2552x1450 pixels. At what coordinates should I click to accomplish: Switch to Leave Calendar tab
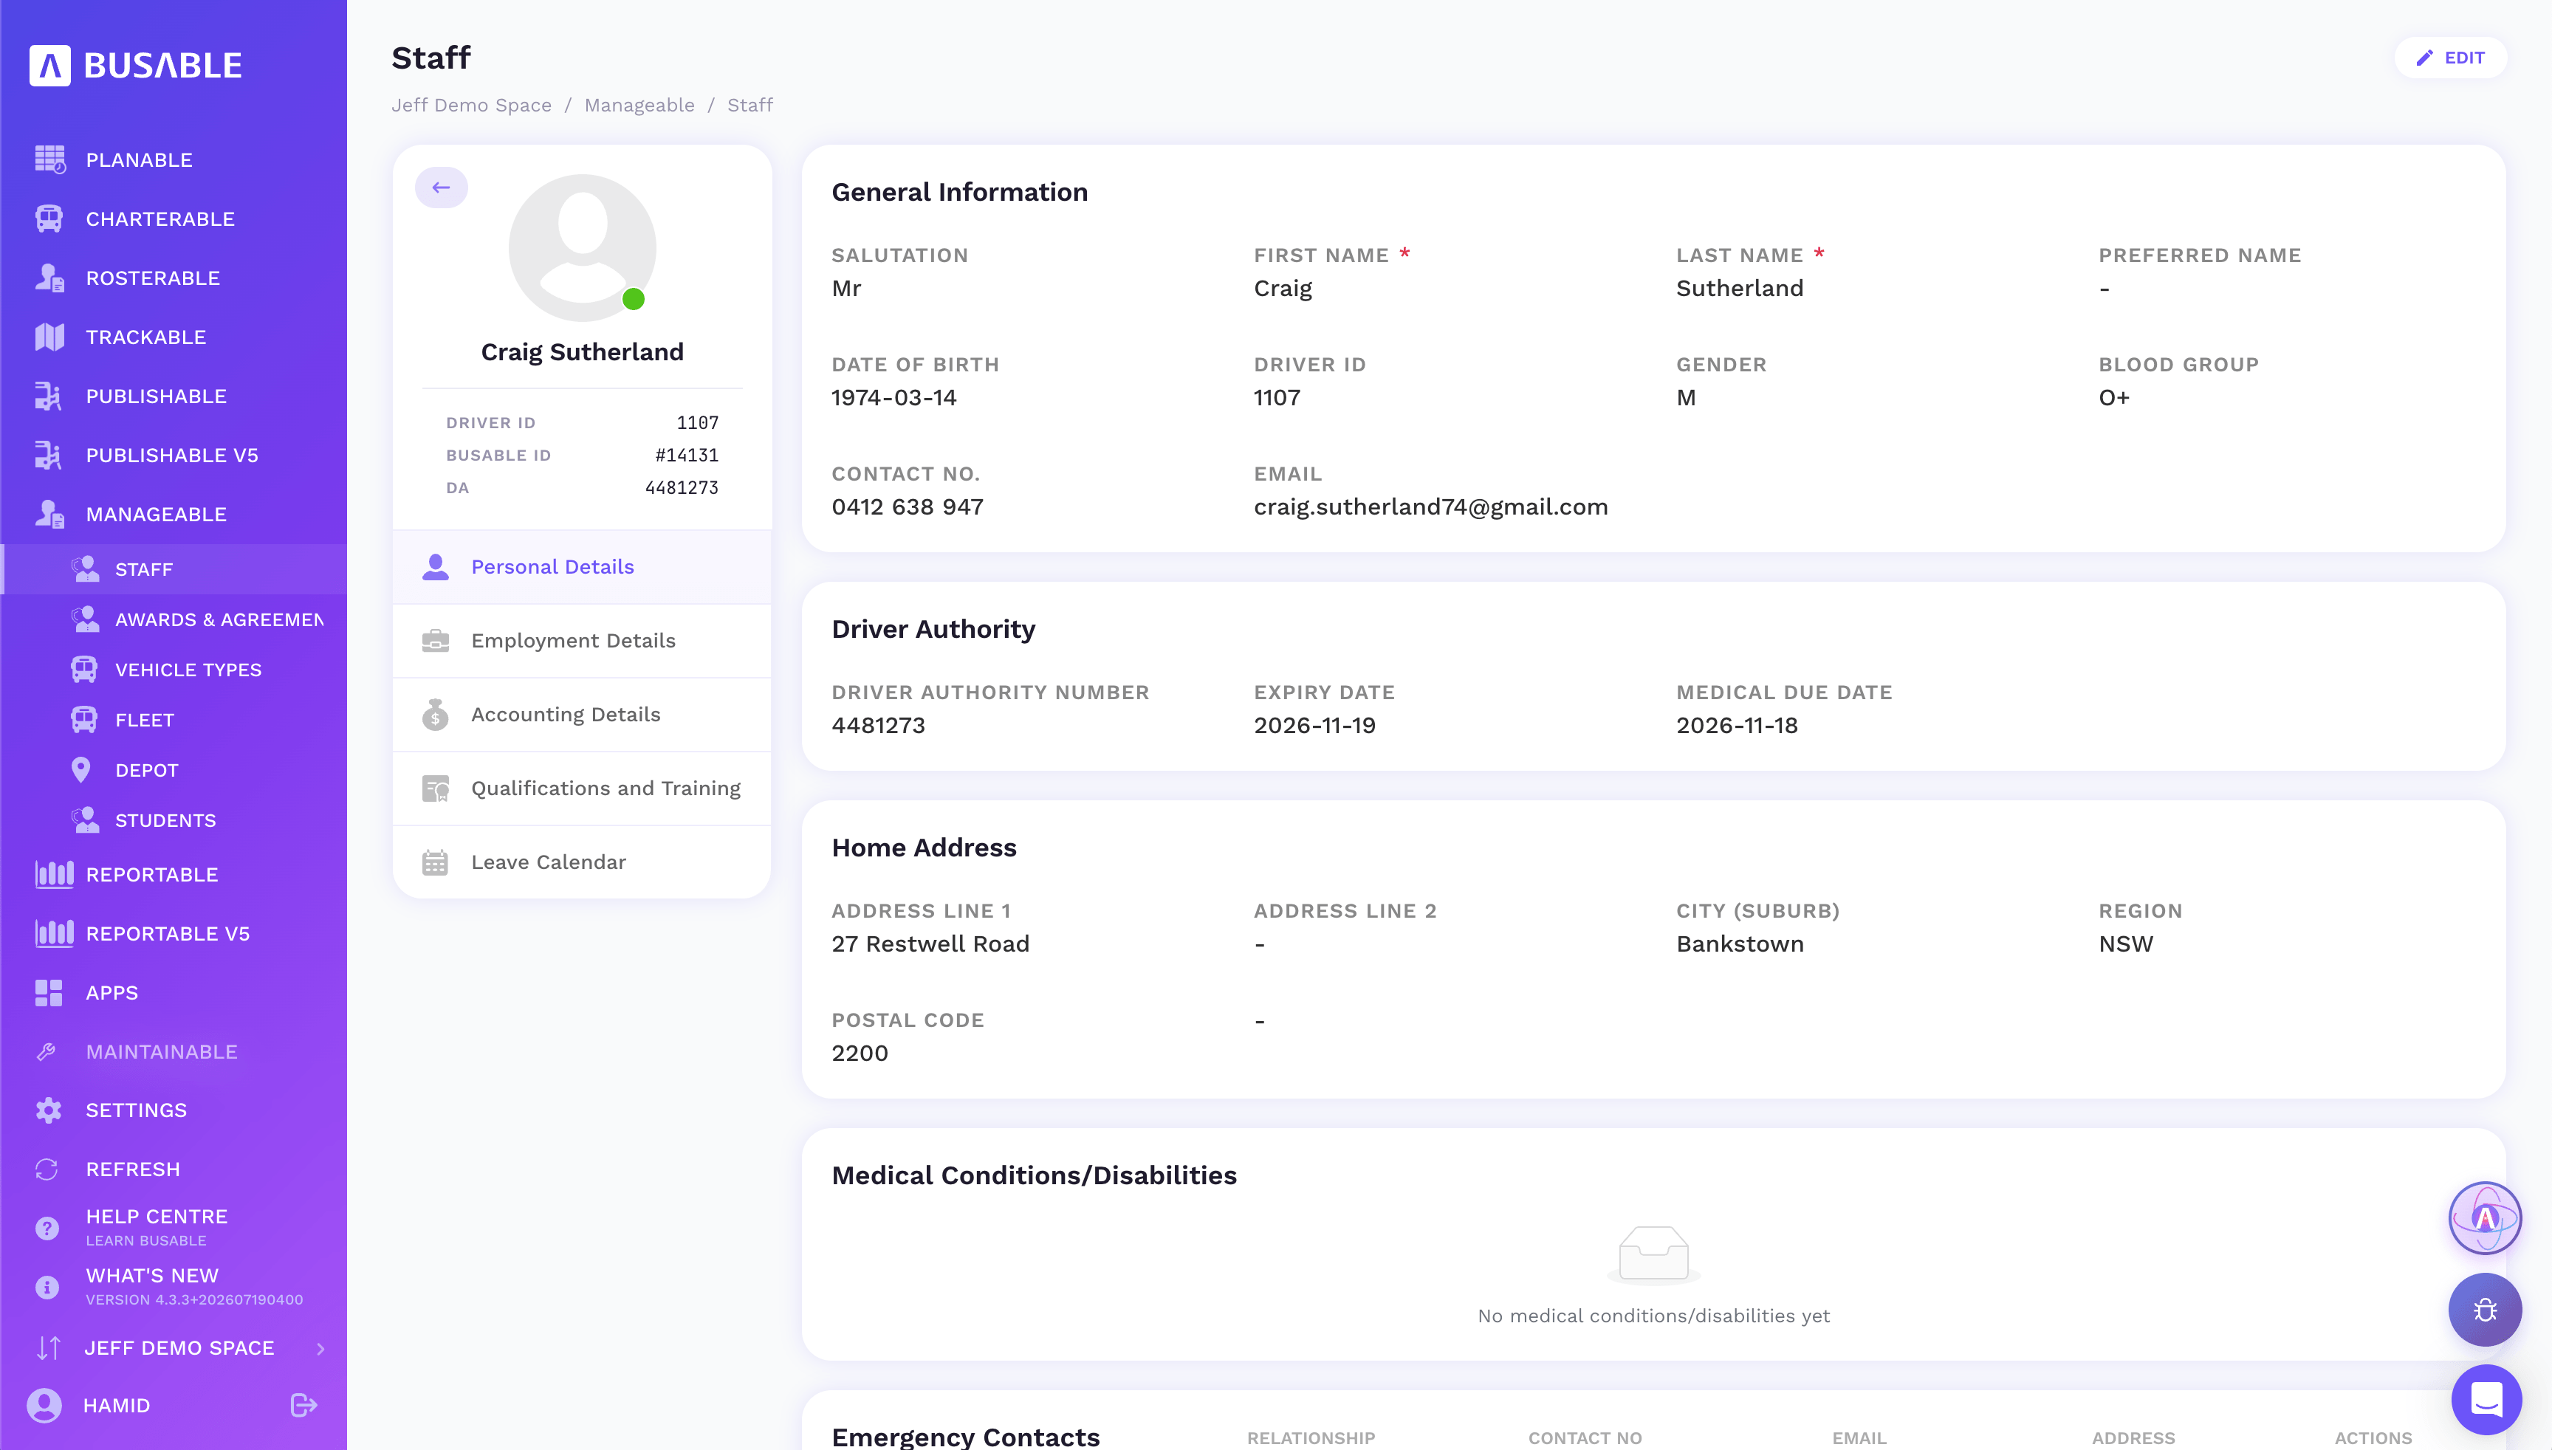pos(583,862)
